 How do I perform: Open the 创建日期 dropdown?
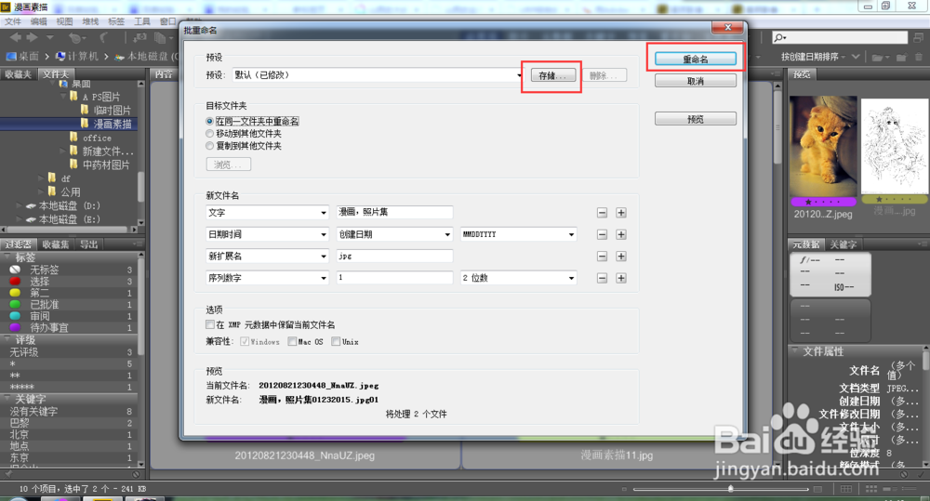pyautogui.click(x=394, y=234)
